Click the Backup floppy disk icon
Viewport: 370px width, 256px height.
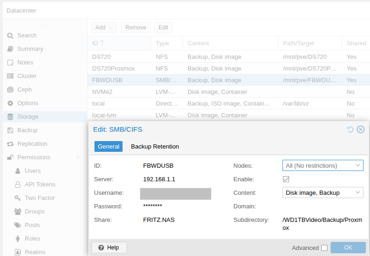pyautogui.click(x=10, y=130)
